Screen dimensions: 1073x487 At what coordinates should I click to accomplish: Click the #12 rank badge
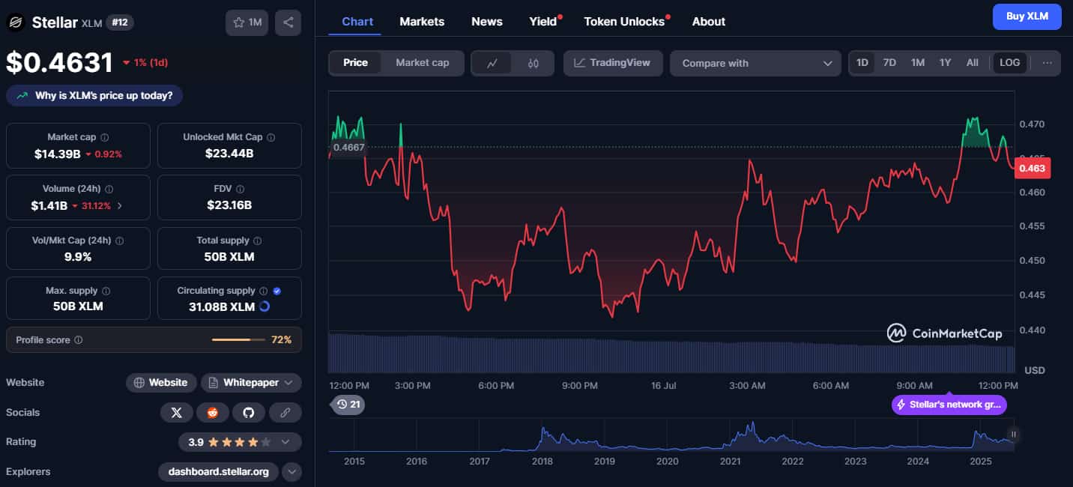click(120, 22)
